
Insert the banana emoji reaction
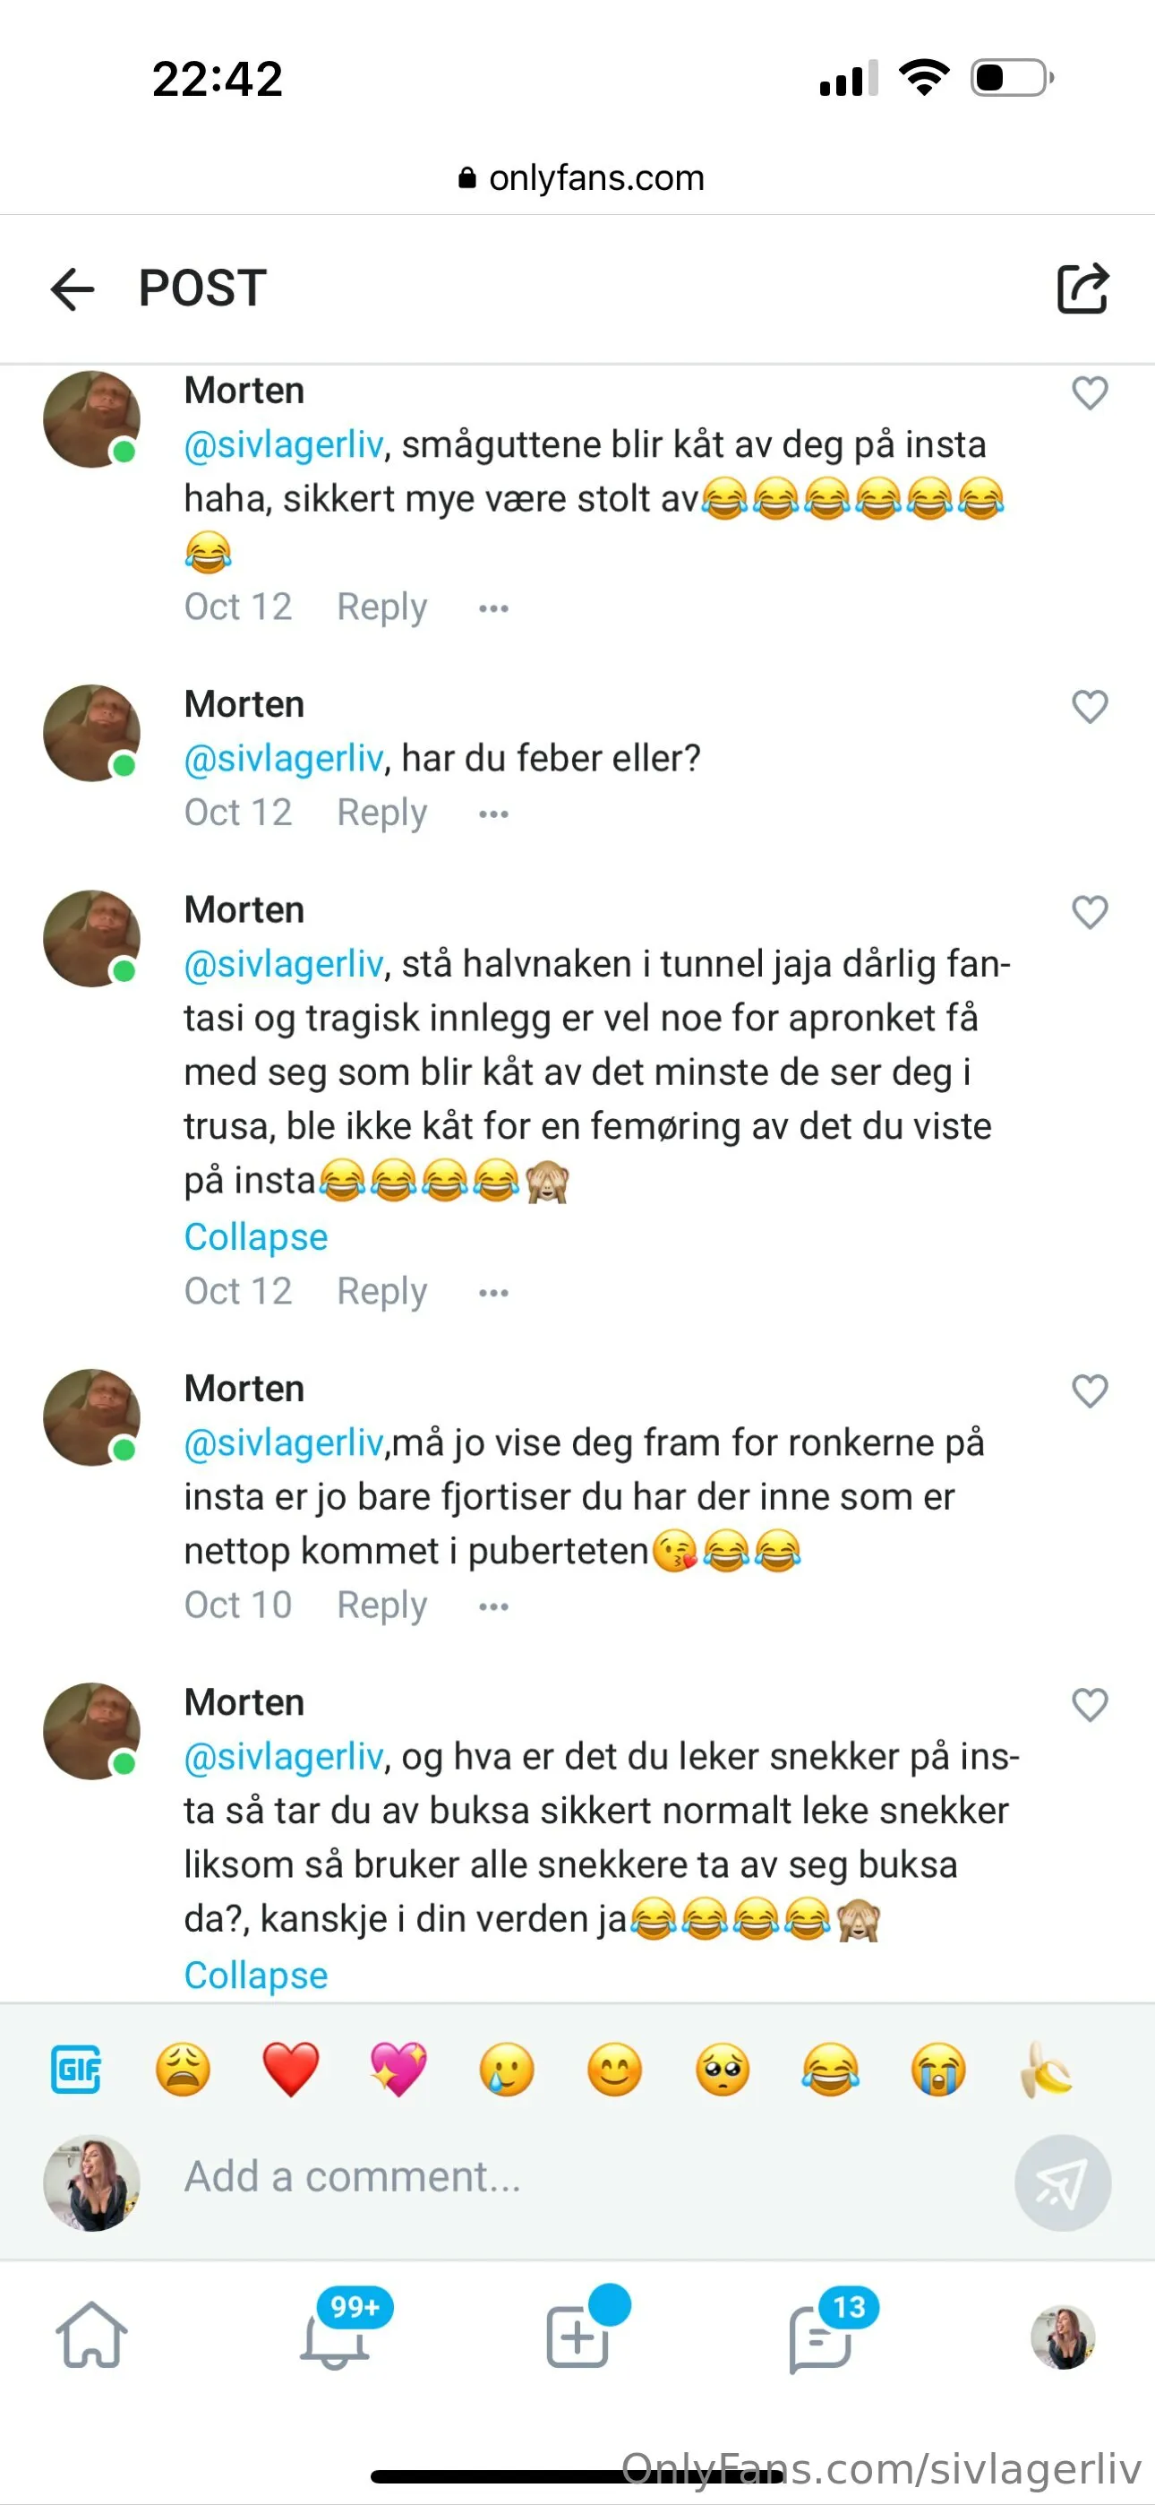pyautogui.click(x=1046, y=2069)
